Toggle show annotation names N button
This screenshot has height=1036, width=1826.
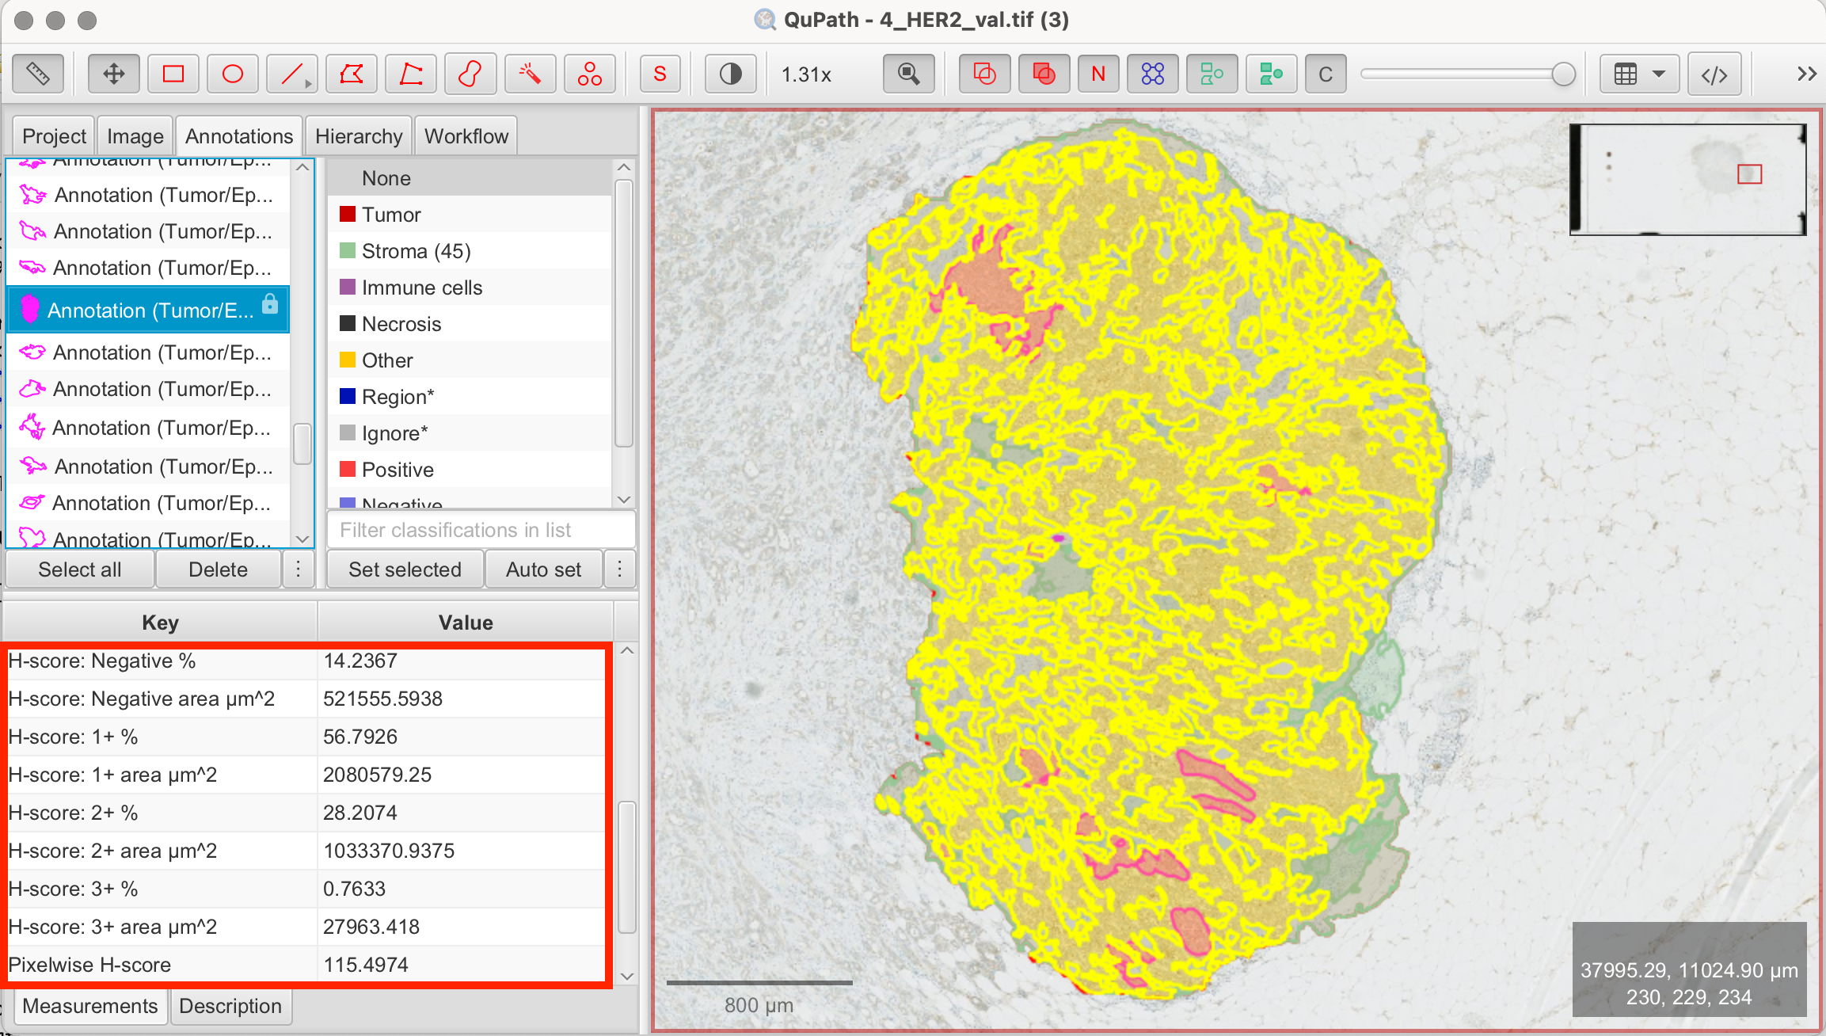pos(1098,74)
